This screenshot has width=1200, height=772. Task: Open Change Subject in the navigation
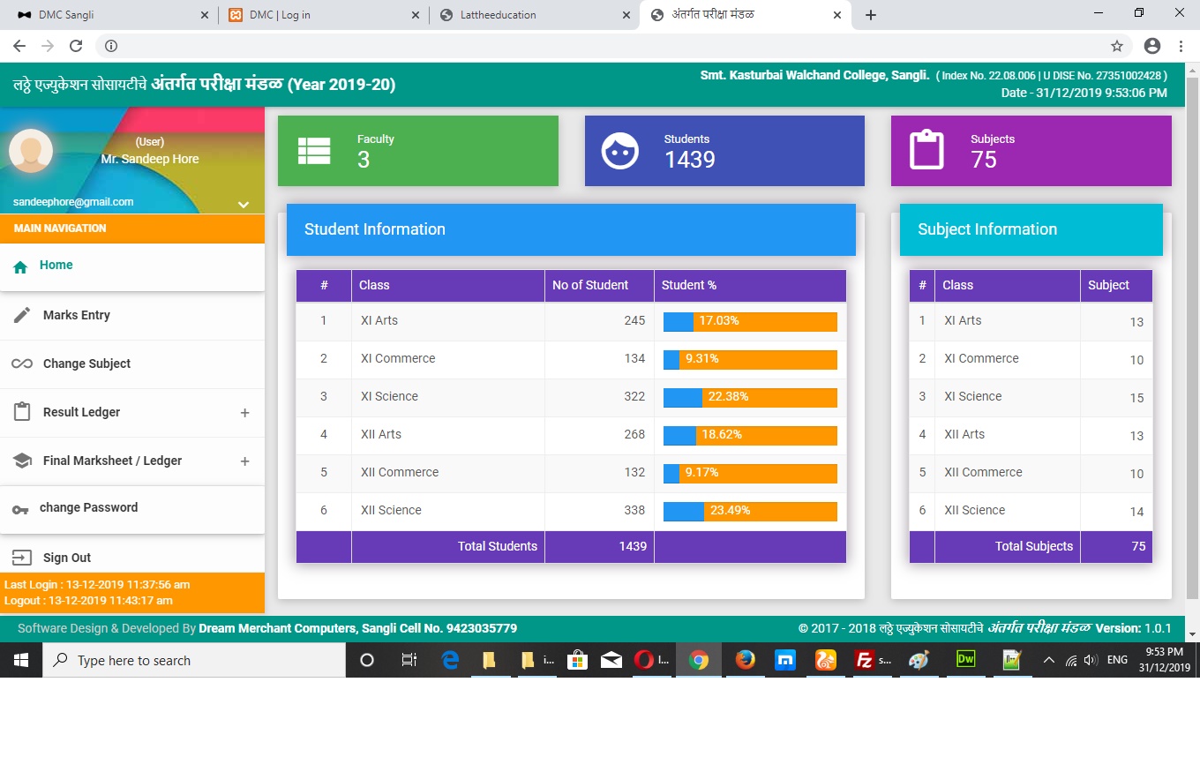click(x=86, y=364)
